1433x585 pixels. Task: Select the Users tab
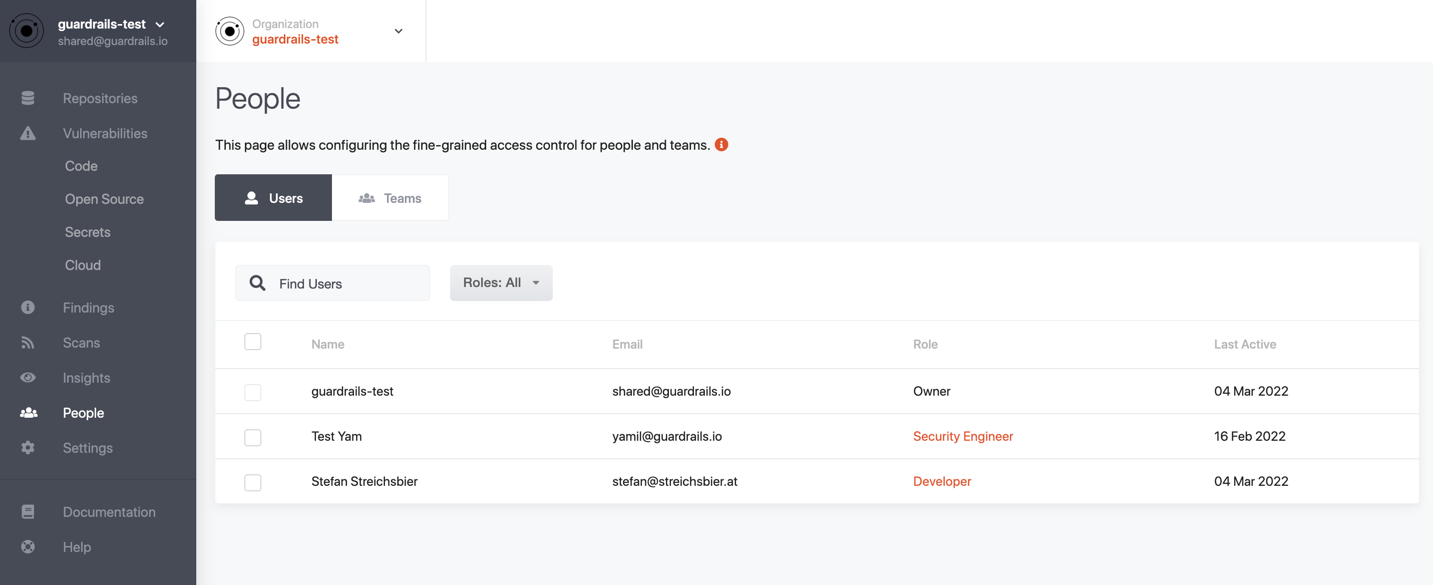point(273,198)
